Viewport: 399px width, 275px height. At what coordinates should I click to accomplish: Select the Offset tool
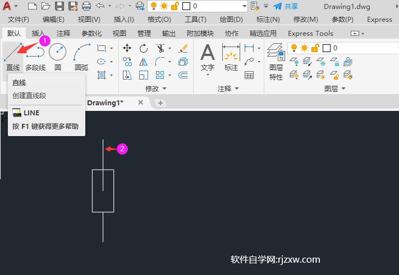click(x=183, y=75)
